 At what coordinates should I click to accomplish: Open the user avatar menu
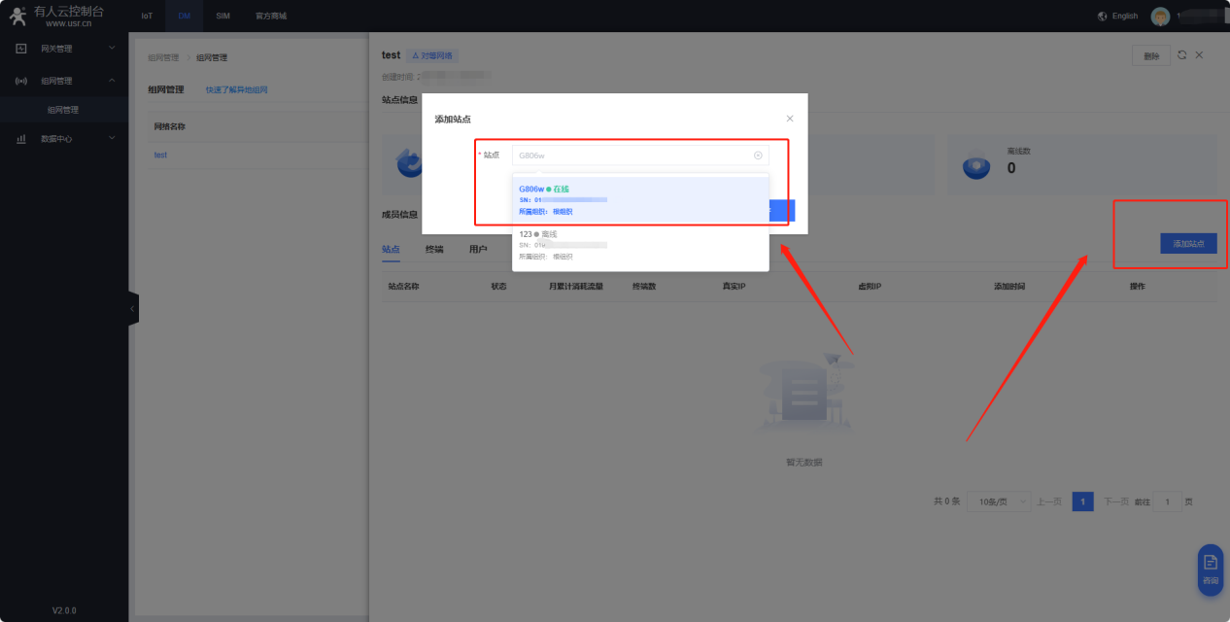(1160, 17)
